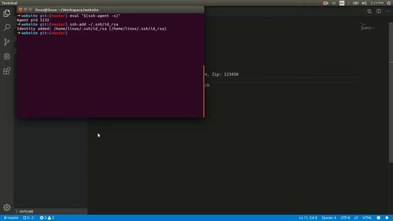Viewport: 393px width, 221px height.
Task: Click the feedback smiley in status bar
Action: (x=378, y=218)
